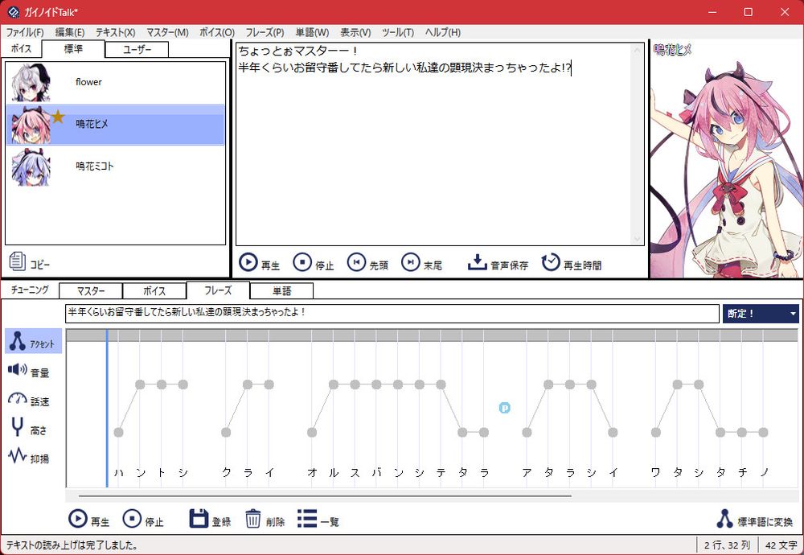804x555 pixels.
Task: Click the blue P pause marker
Action: [x=505, y=408]
